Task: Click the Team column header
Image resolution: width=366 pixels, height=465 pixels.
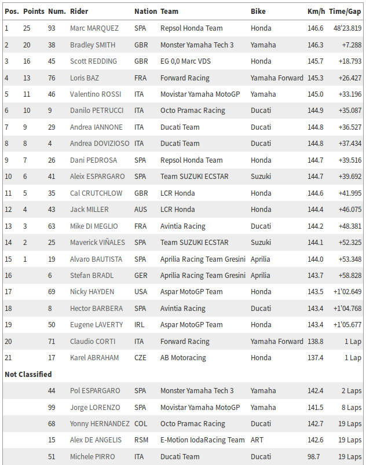Action: coord(169,11)
